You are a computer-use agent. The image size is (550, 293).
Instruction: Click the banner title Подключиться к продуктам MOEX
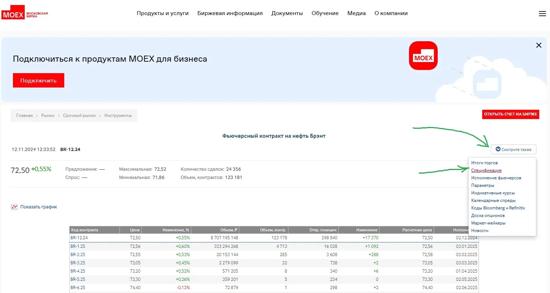point(110,59)
